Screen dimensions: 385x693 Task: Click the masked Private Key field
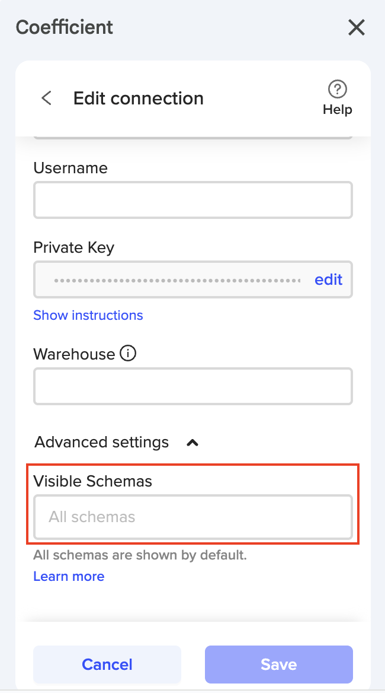coord(178,279)
